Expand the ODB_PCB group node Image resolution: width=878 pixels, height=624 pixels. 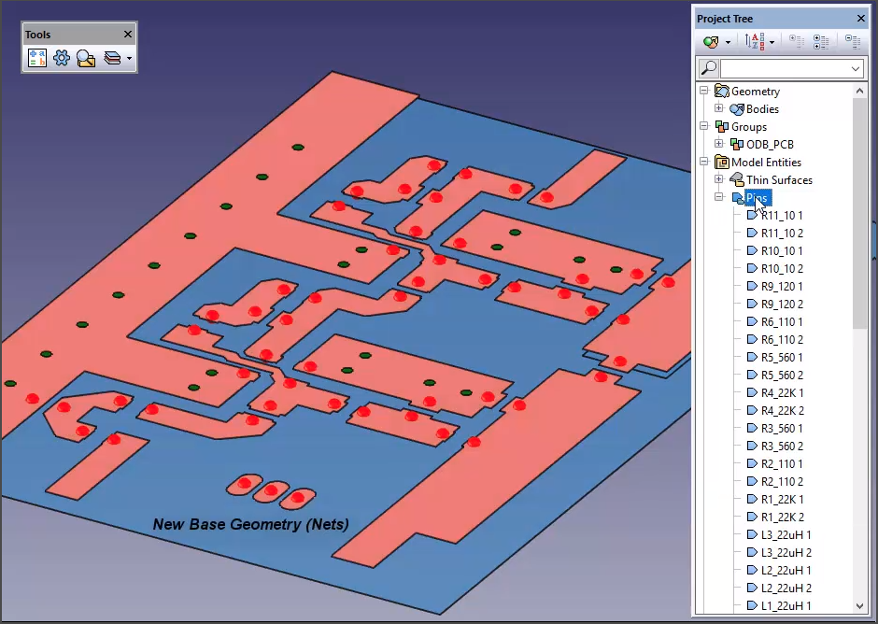(719, 145)
